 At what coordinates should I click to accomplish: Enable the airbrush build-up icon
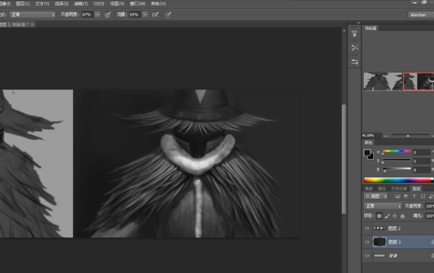(x=156, y=14)
